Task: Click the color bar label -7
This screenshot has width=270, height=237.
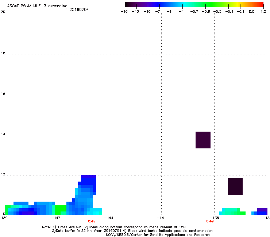Action: [158, 12]
